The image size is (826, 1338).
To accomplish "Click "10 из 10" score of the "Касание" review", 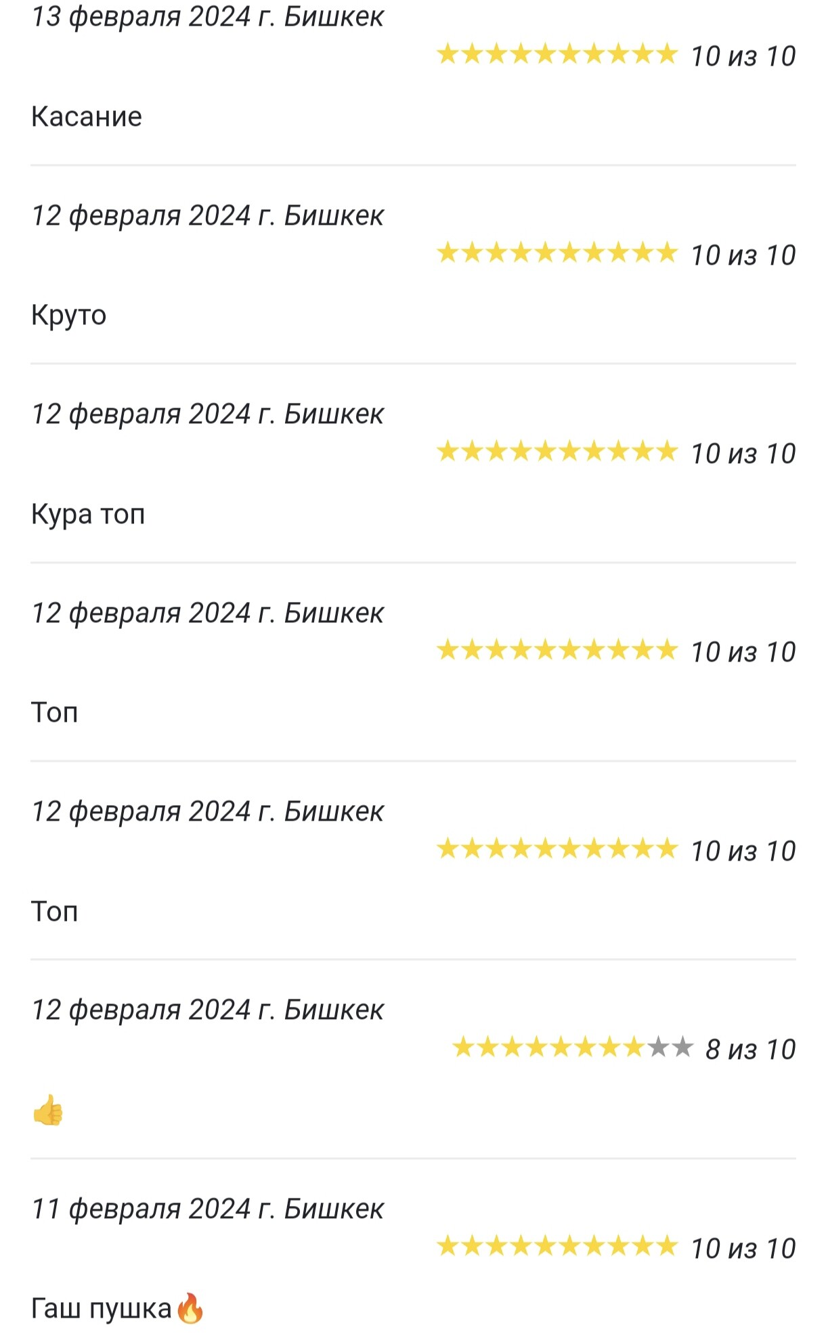I will 743,56.
